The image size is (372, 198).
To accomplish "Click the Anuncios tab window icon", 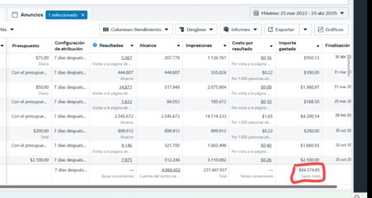I will tap(15, 15).
